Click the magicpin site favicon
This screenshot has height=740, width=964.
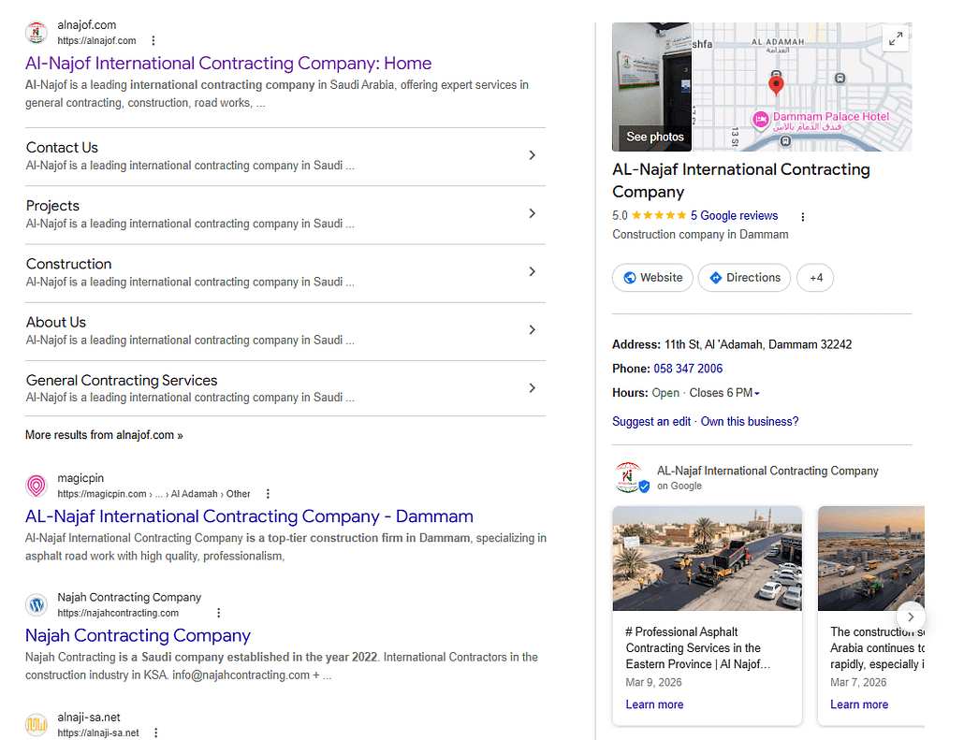click(37, 486)
